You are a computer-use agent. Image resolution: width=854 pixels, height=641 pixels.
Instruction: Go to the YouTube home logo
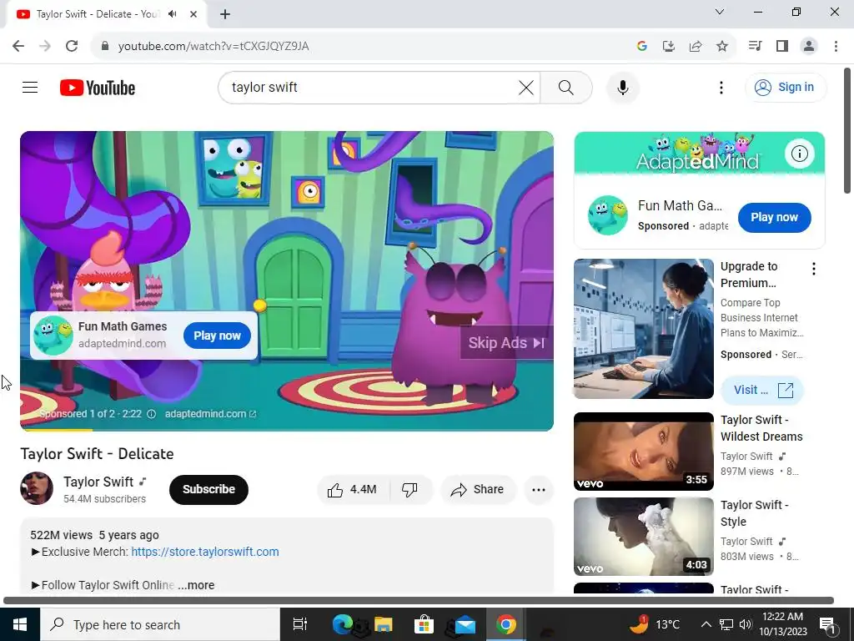click(98, 88)
